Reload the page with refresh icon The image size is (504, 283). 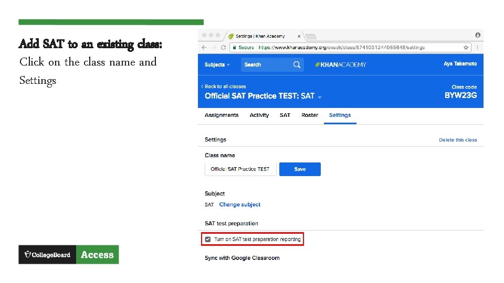(x=224, y=48)
